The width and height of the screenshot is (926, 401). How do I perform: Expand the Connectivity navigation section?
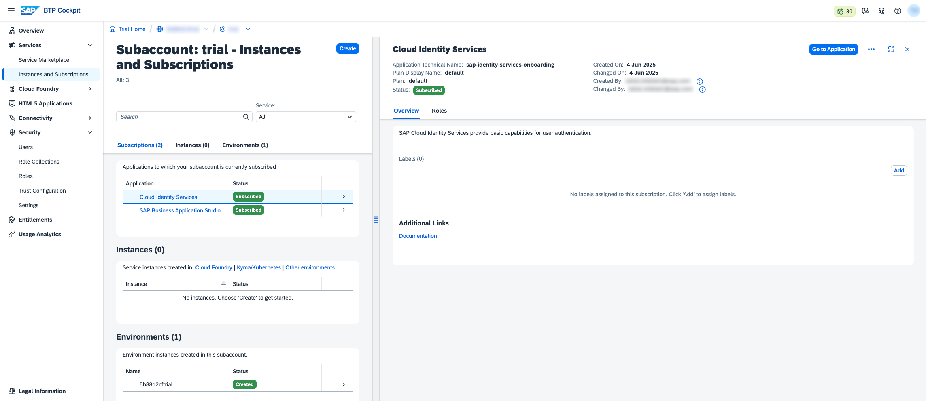pyautogui.click(x=90, y=118)
